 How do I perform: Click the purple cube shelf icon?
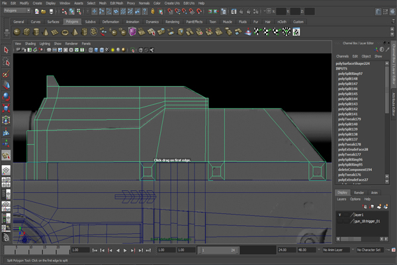pyautogui.click(x=132, y=32)
